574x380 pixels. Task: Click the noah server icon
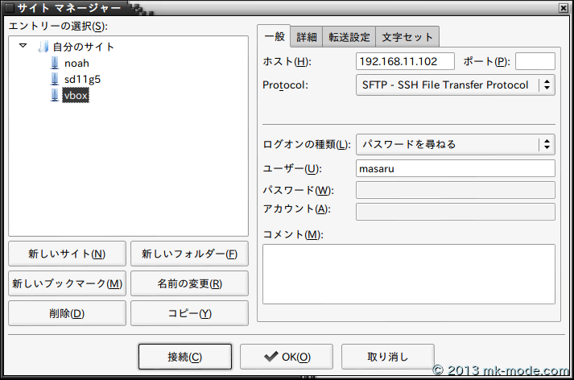(55, 63)
